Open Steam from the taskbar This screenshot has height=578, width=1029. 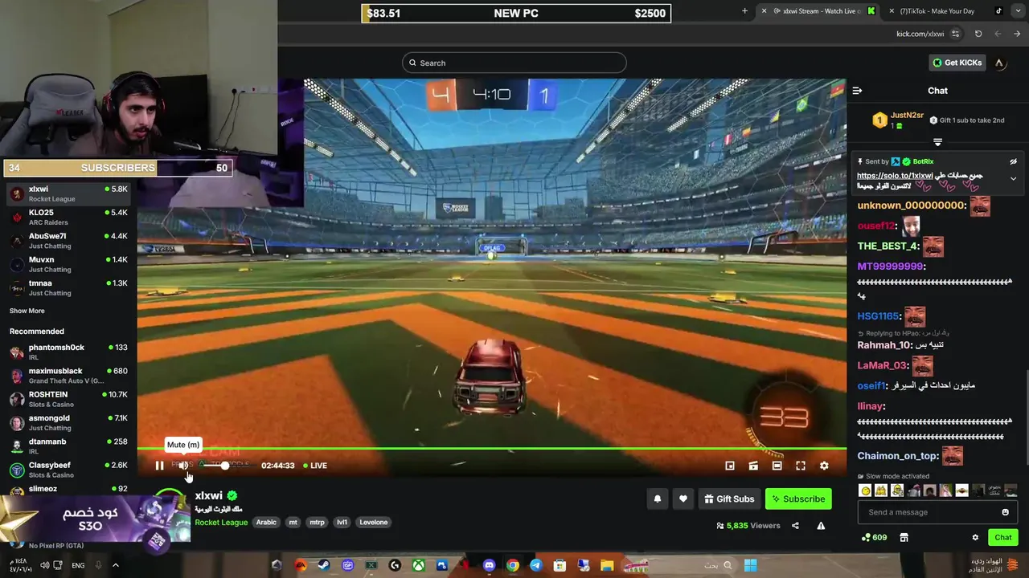pyautogui.click(x=324, y=565)
